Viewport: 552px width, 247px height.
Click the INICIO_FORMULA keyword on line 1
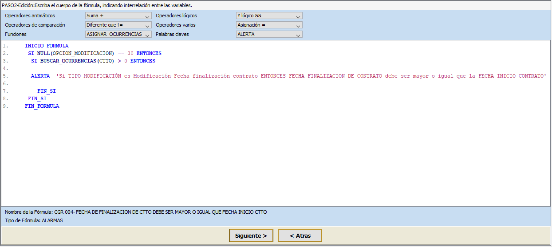[47, 46]
